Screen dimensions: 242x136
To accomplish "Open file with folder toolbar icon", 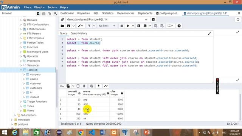I will 62,26.
